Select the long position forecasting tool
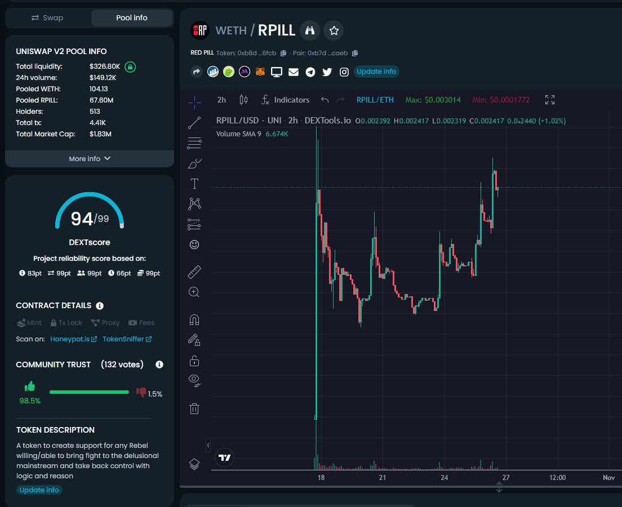622x507 pixels. pos(194,225)
